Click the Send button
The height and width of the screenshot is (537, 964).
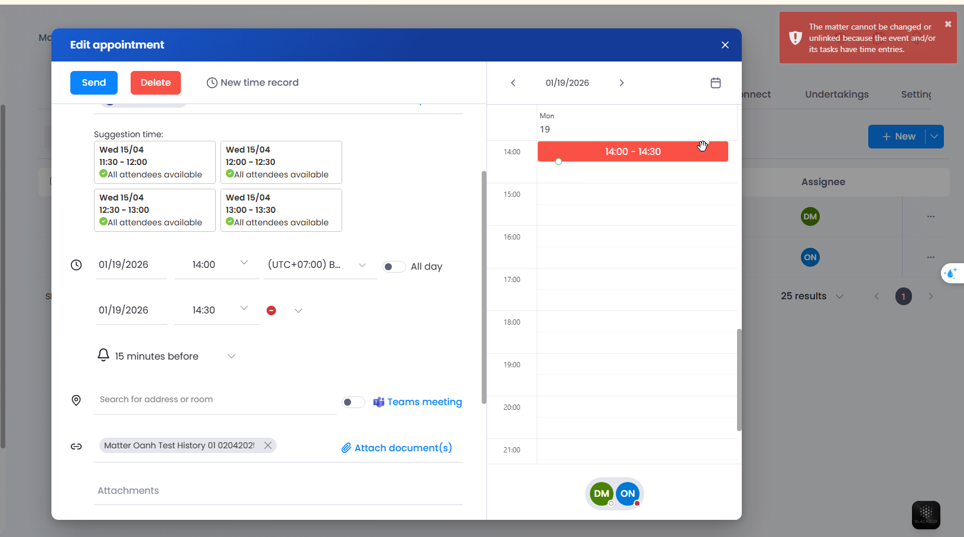94,83
